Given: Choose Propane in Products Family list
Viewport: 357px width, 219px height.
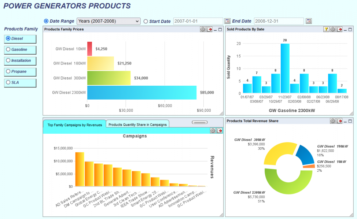Looking at the screenshot, I should [x=21, y=71].
